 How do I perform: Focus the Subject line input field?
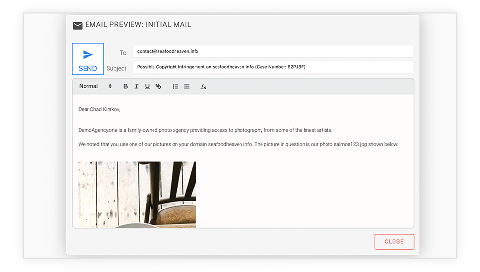click(x=273, y=67)
